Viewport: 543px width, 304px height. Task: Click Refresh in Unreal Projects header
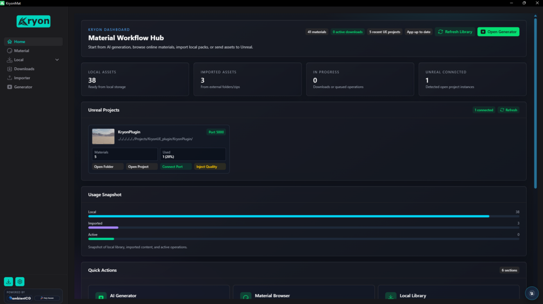coord(509,110)
